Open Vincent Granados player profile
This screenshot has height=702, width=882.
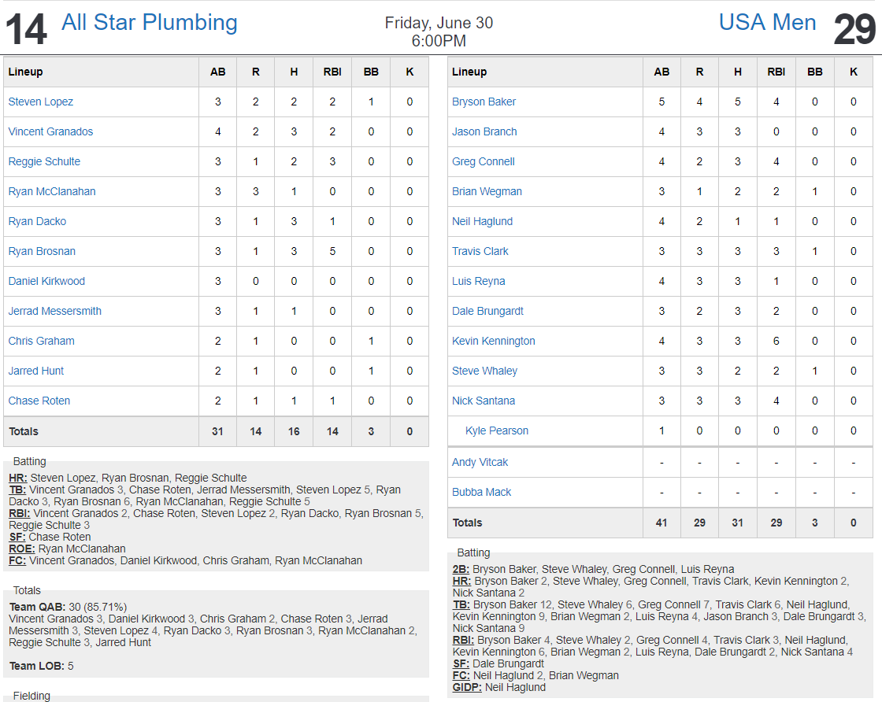(50, 131)
